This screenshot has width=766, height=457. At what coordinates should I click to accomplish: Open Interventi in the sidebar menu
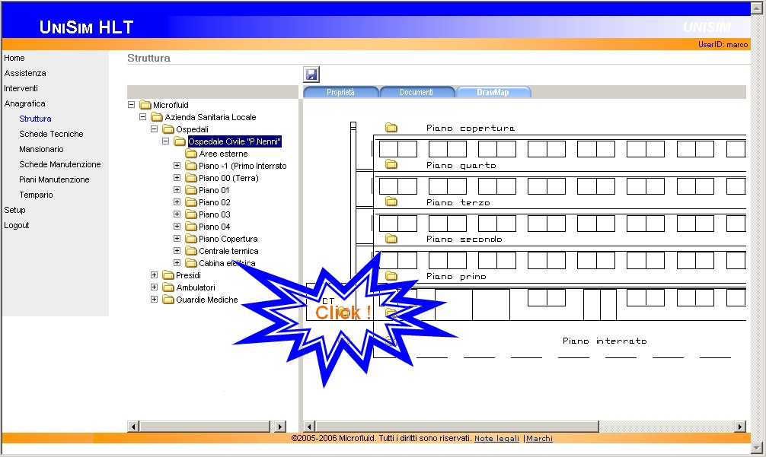coord(21,88)
